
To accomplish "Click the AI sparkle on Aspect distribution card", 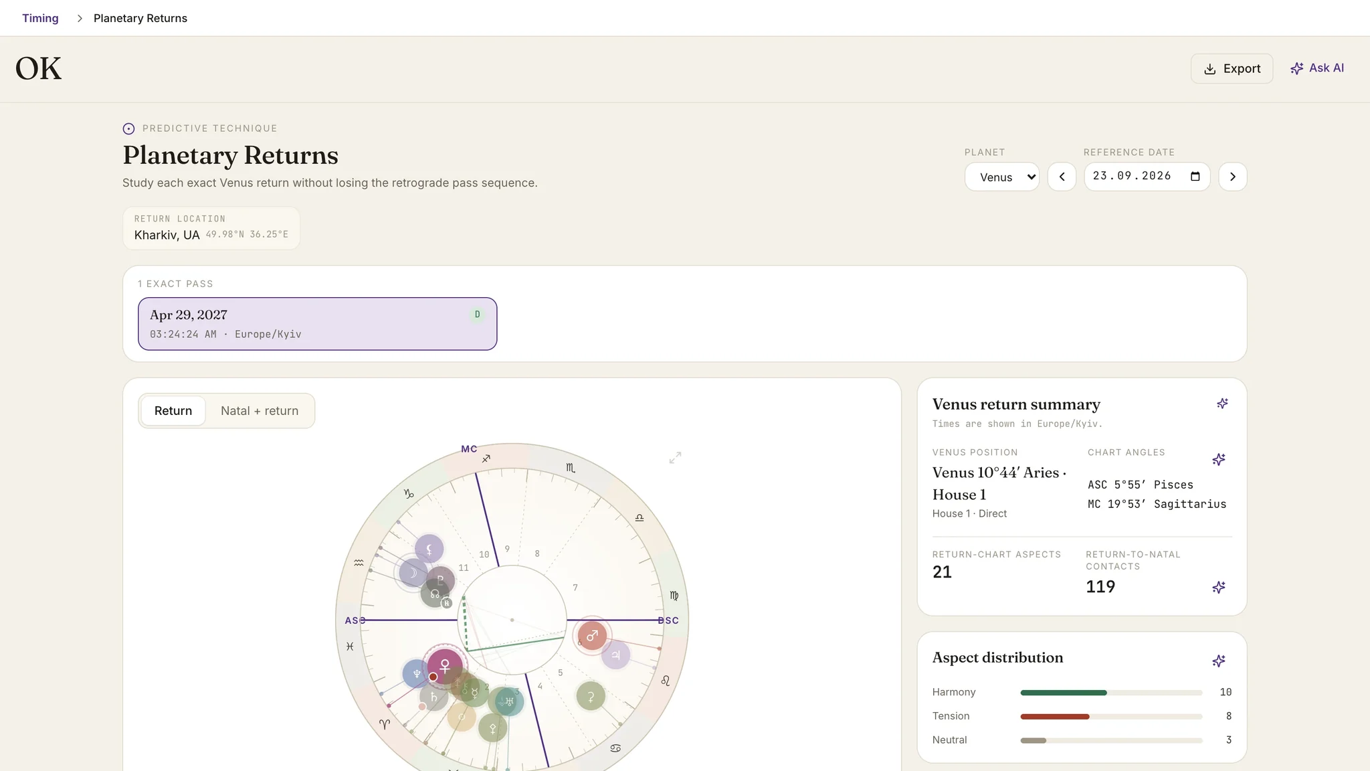I will 1219,661.
